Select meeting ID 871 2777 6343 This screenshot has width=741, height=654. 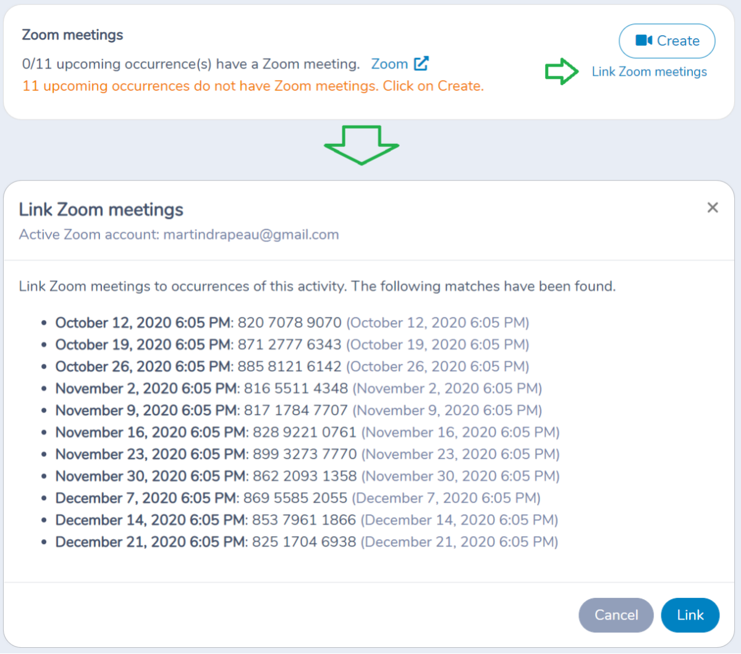289,345
